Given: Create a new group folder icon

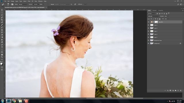Looking at the screenshot, I should [x=175, y=90].
